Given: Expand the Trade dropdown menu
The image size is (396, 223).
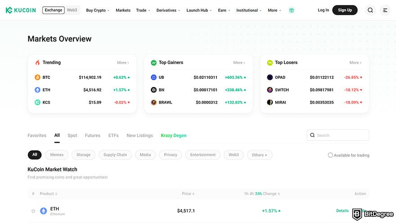Looking at the screenshot, I should pyautogui.click(x=143, y=10).
